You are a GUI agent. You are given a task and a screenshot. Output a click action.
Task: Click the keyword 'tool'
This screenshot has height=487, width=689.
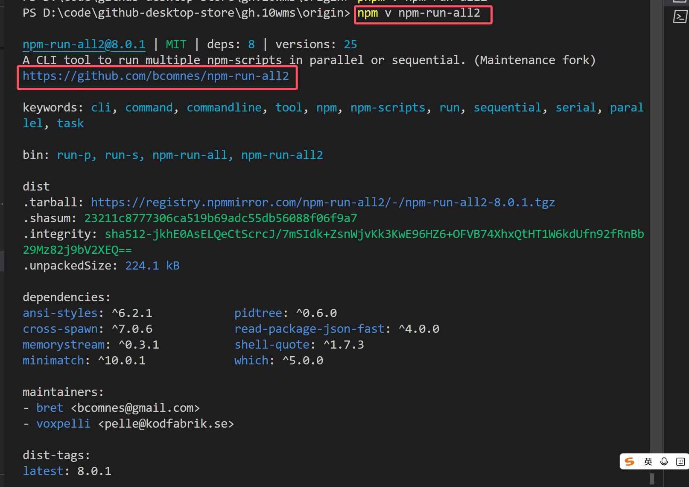click(x=289, y=108)
